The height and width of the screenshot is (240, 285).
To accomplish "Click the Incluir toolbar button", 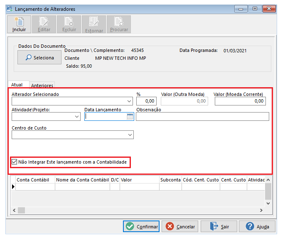I will click(x=19, y=24).
